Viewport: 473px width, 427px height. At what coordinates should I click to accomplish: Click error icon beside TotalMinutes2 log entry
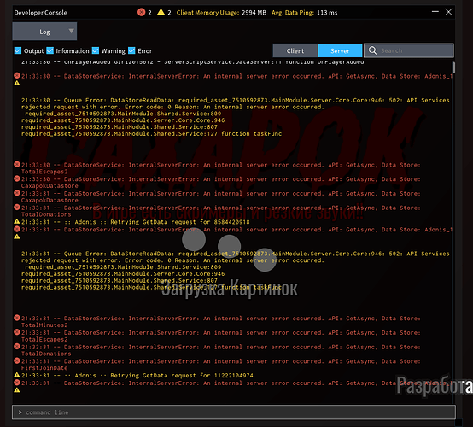pyautogui.click(x=17, y=318)
